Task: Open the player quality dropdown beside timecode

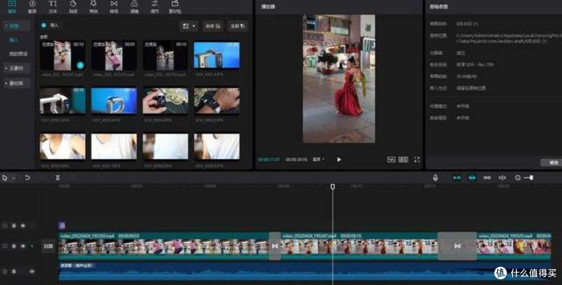Action: 318,159
